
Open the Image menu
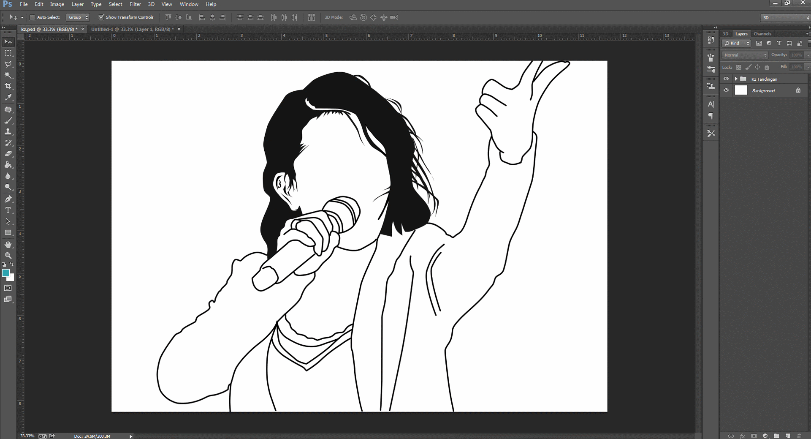[57, 4]
